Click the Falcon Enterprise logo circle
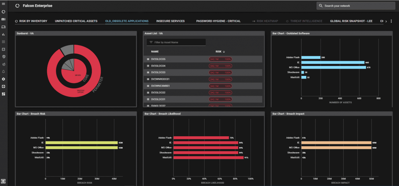This screenshot has height=186, width=399. (17, 5)
